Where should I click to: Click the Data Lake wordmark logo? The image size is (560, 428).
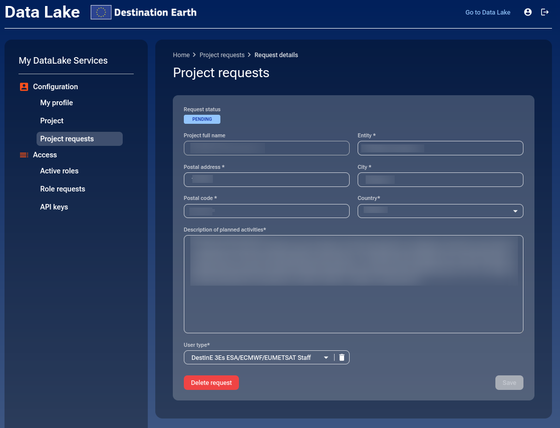click(x=42, y=12)
